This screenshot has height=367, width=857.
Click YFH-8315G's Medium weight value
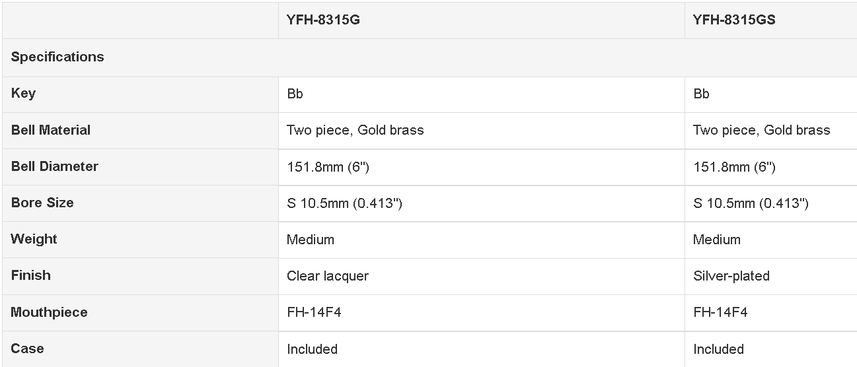pos(311,240)
